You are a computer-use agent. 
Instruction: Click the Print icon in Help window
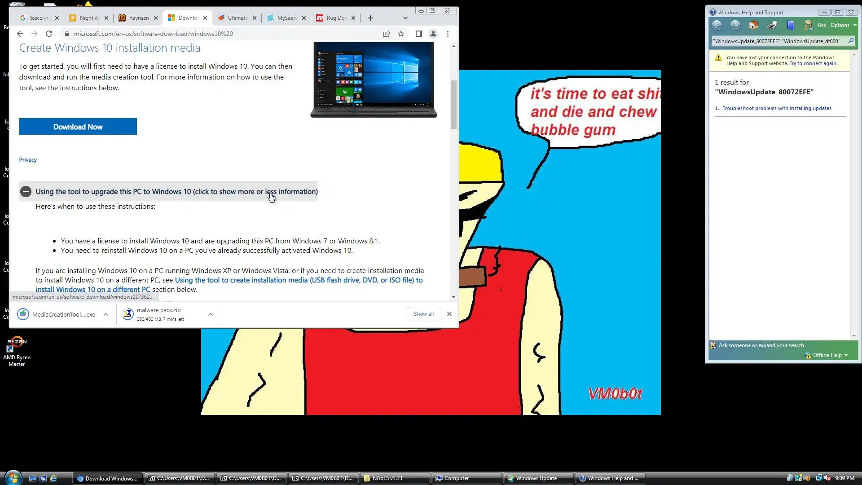pos(772,25)
